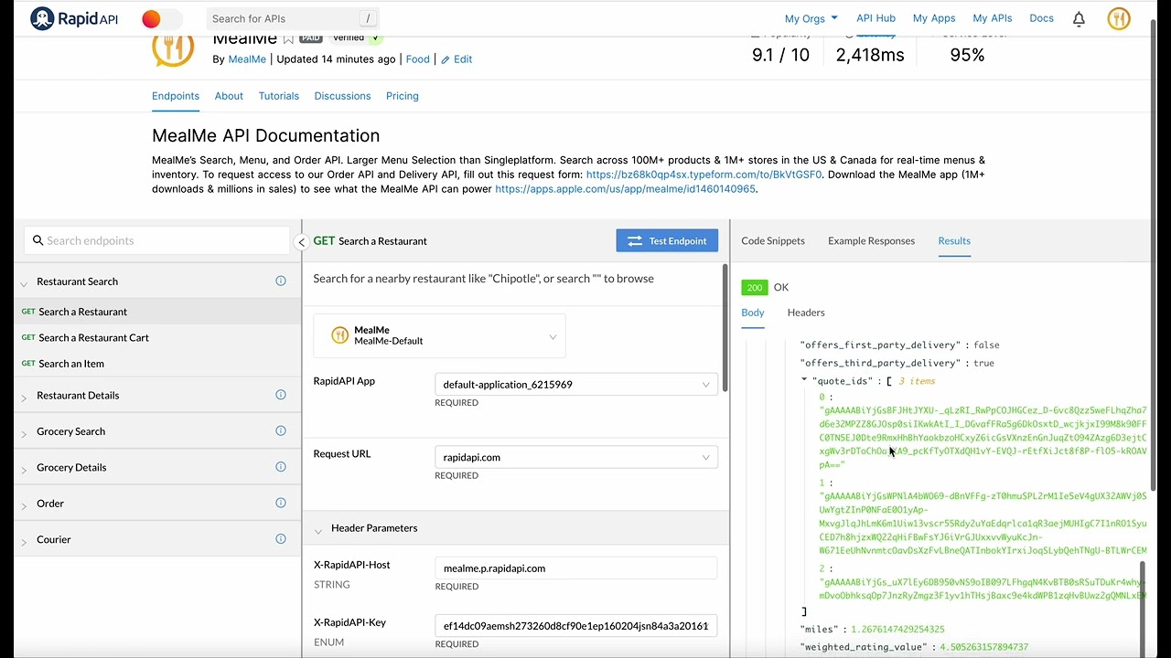1171x658 pixels.
Task: Select the Body response tab
Action: (x=753, y=313)
